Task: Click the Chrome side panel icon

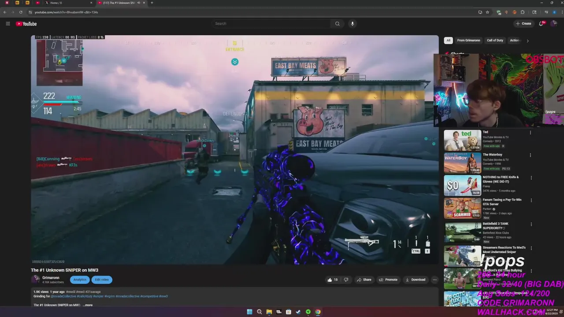Action: [x=534, y=12]
